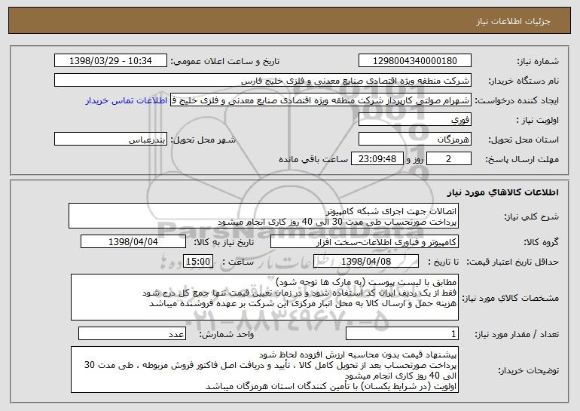Click the label حداقل تاریخ اعتبار قیمت
This screenshot has width=580, height=411.
pyautogui.click(x=513, y=262)
